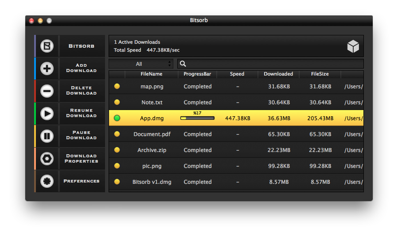This screenshot has height=236, width=398.
Task: Select the Document.pdf file name
Action: 152,134
